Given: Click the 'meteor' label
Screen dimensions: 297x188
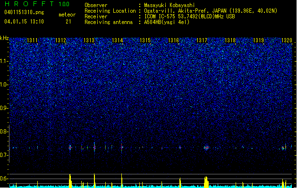Looking at the screenshot, I should 67,15.
